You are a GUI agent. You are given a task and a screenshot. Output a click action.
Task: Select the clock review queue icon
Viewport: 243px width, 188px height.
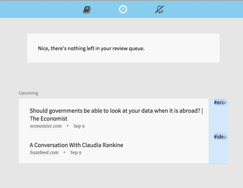[123, 10]
